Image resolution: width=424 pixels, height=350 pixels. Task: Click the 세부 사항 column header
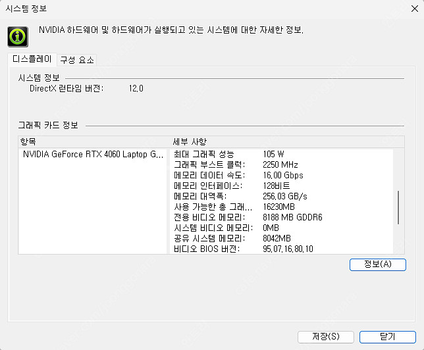288,141
